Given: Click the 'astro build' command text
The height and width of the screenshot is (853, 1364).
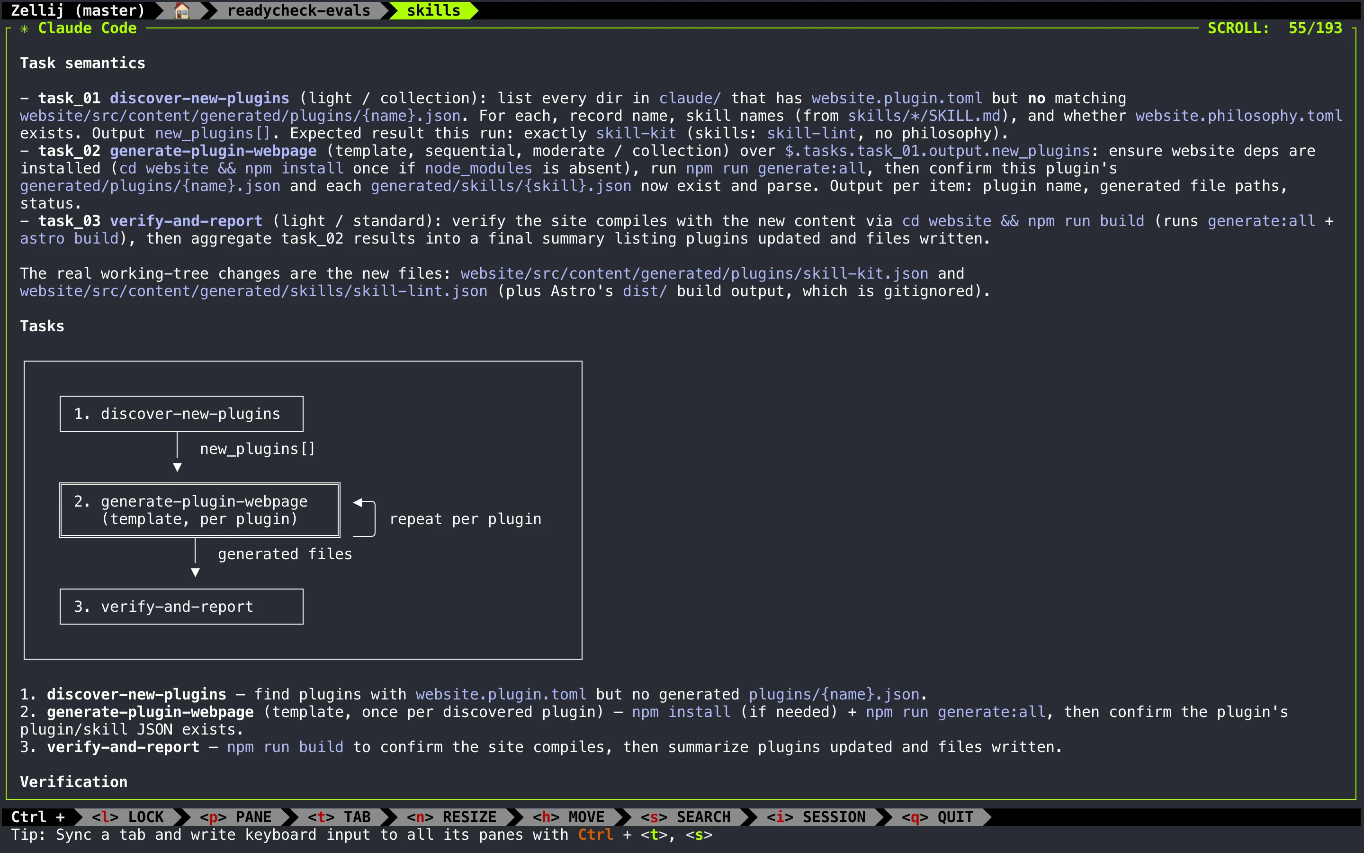Looking at the screenshot, I should pyautogui.click(x=69, y=239).
